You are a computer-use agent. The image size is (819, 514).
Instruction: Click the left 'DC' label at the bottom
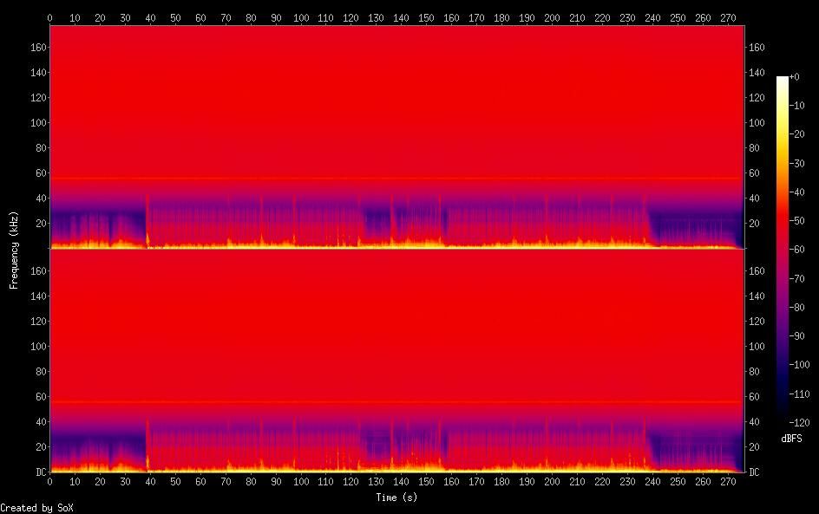[x=39, y=472]
